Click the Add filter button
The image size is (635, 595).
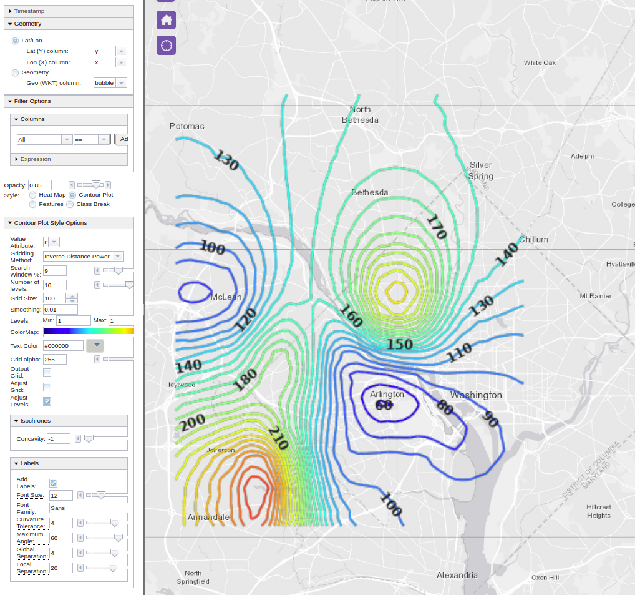tap(123, 139)
